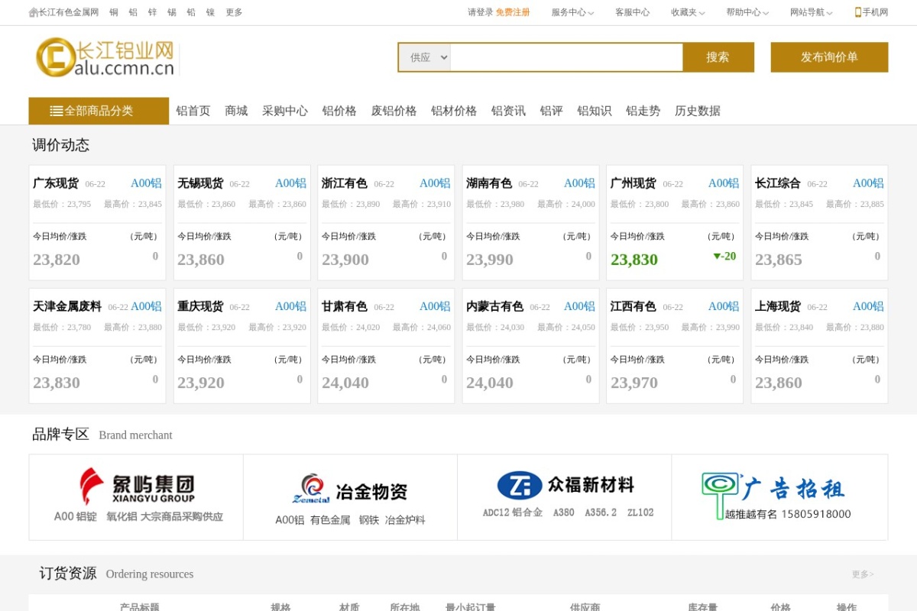
Task: Click the 长江铝业网 site logo
Action: point(105,58)
